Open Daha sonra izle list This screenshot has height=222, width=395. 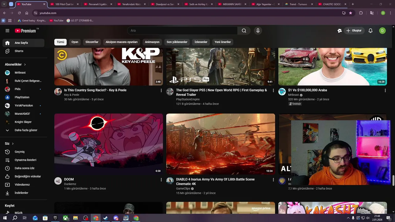tap(23, 168)
